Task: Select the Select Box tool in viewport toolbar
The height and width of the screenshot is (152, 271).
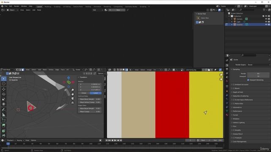Action: (x=4, y=79)
